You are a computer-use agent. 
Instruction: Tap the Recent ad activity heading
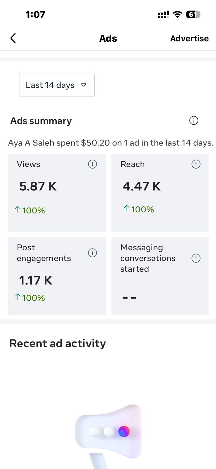[x=58, y=343]
